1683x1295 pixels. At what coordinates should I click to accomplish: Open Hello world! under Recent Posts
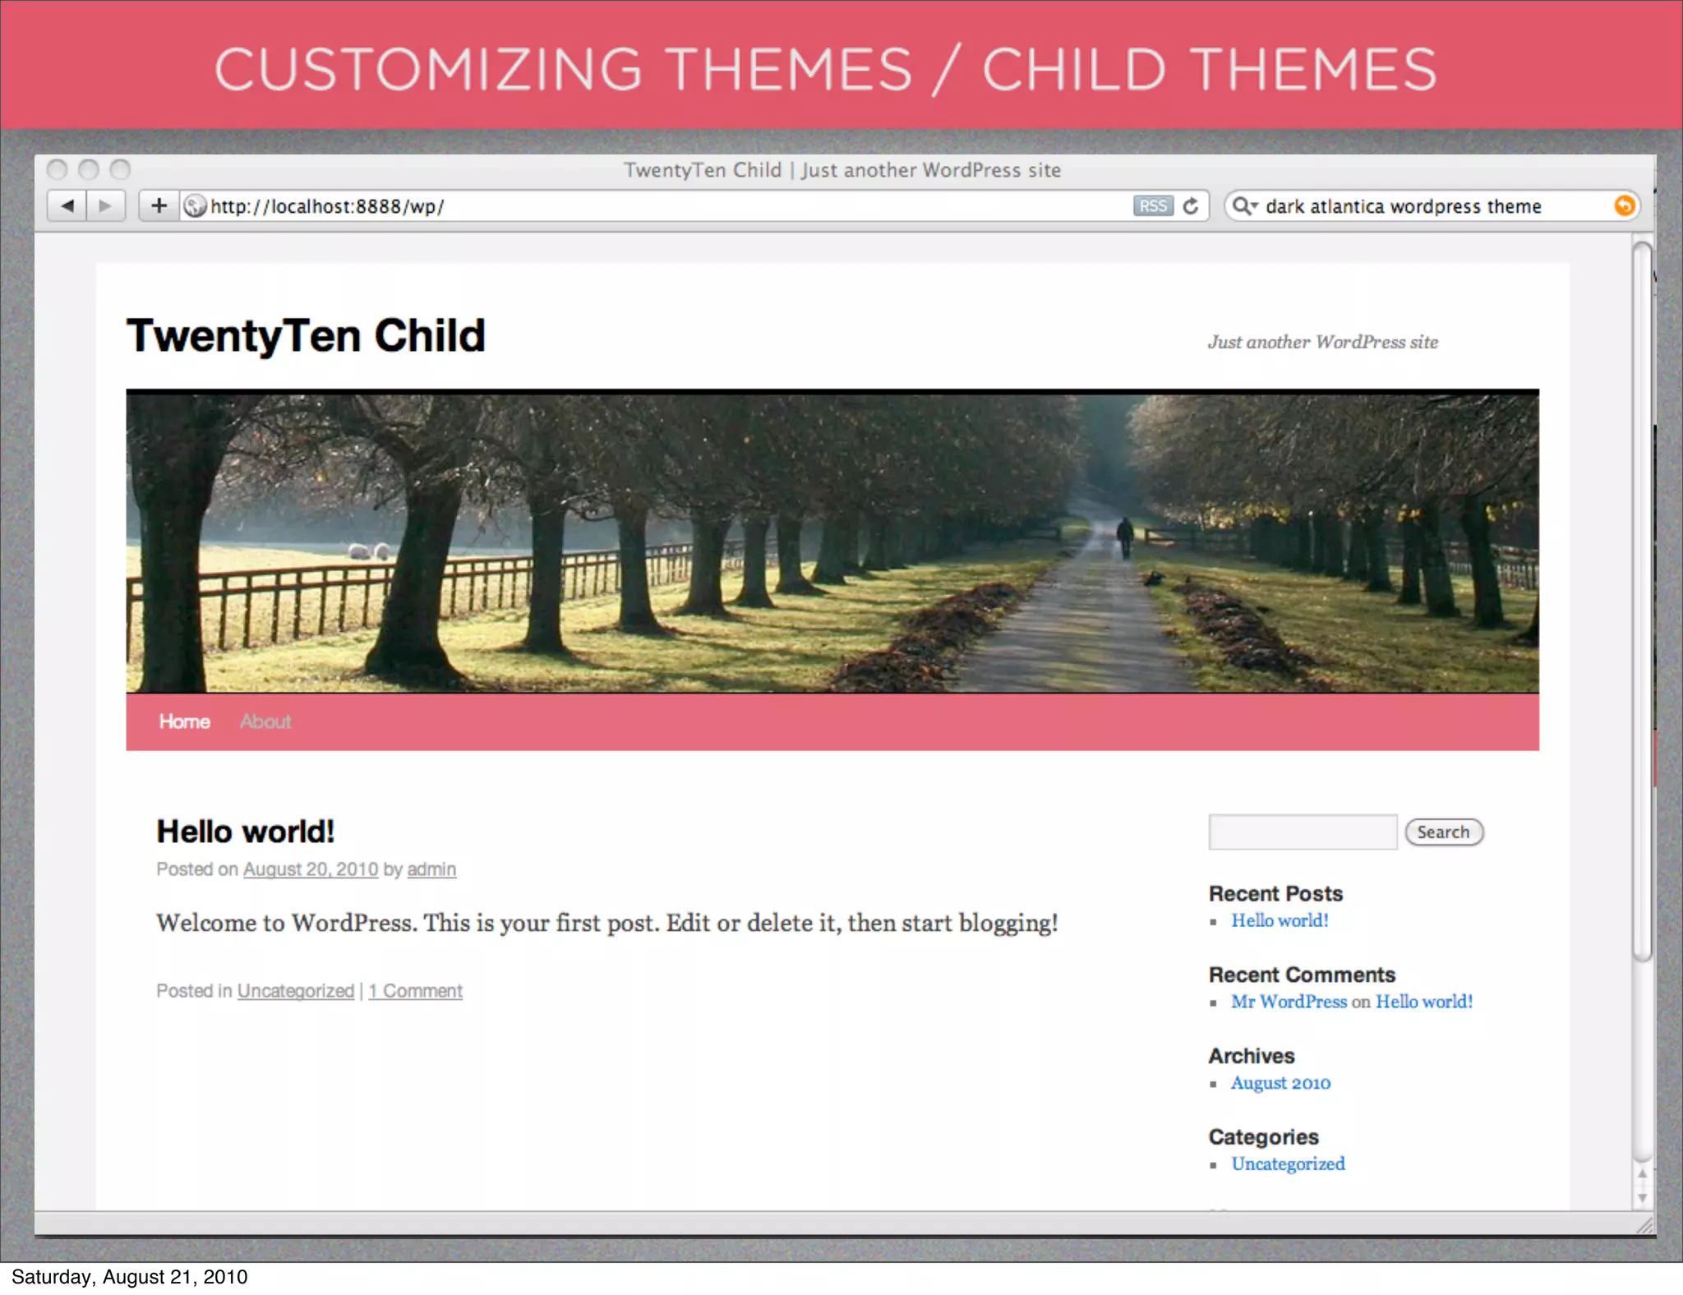[1280, 921]
